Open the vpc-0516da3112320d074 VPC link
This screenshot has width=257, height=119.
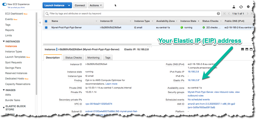click(x=99, y=104)
